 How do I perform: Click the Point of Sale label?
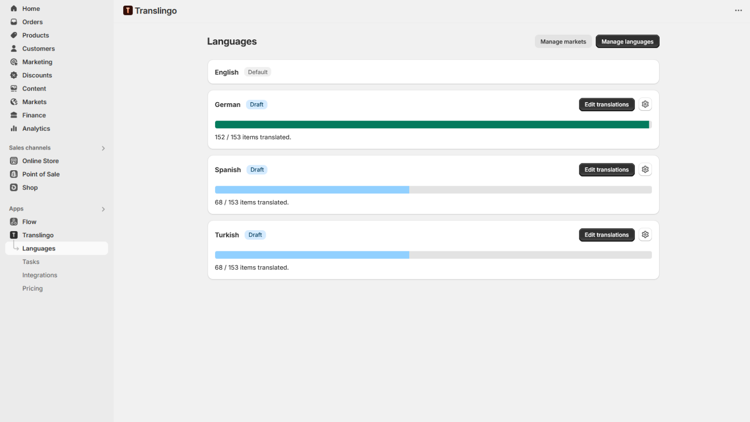(41, 174)
